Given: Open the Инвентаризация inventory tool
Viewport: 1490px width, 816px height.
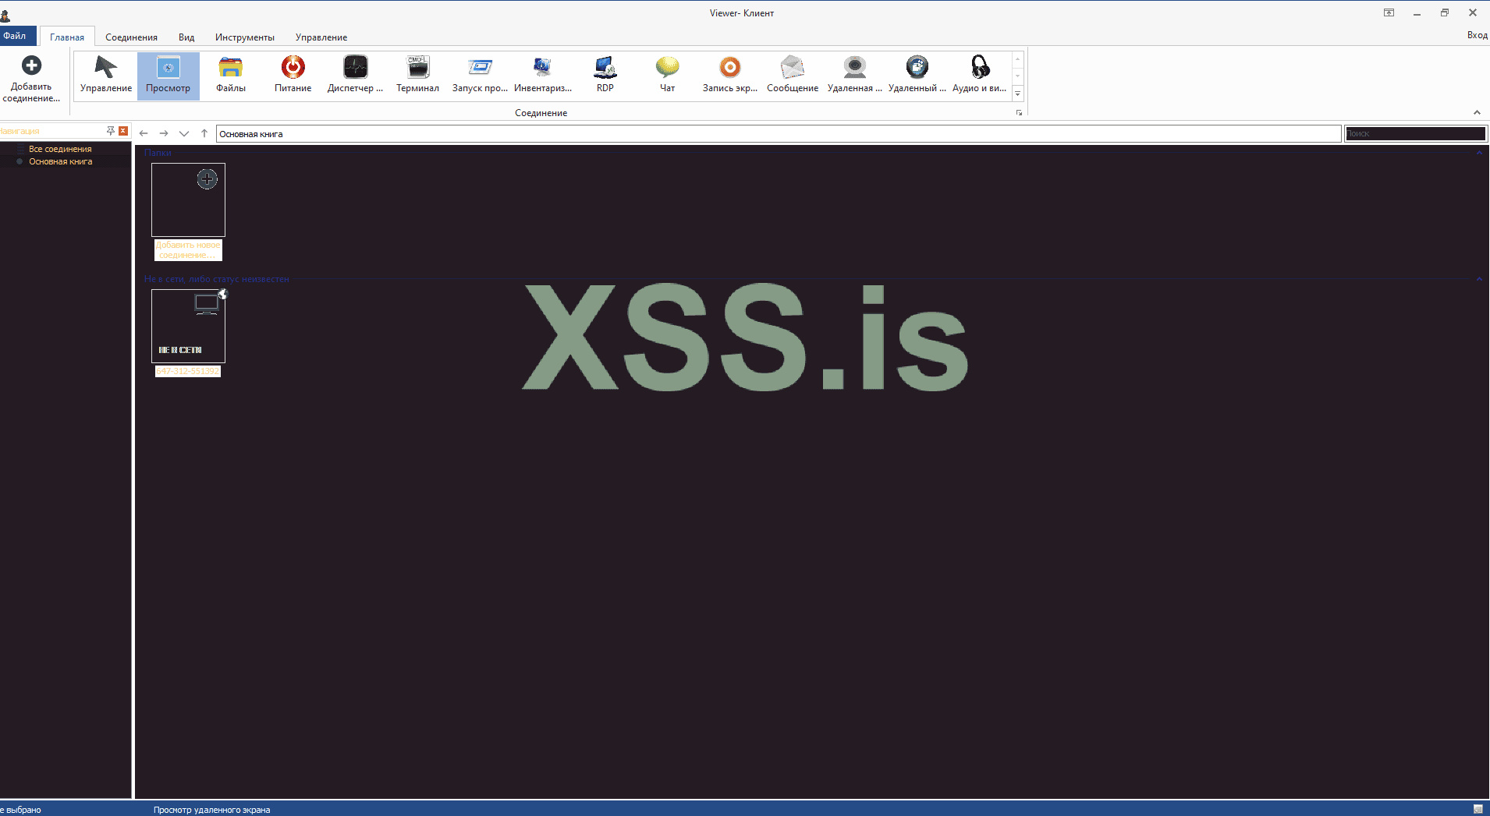Looking at the screenshot, I should (543, 76).
